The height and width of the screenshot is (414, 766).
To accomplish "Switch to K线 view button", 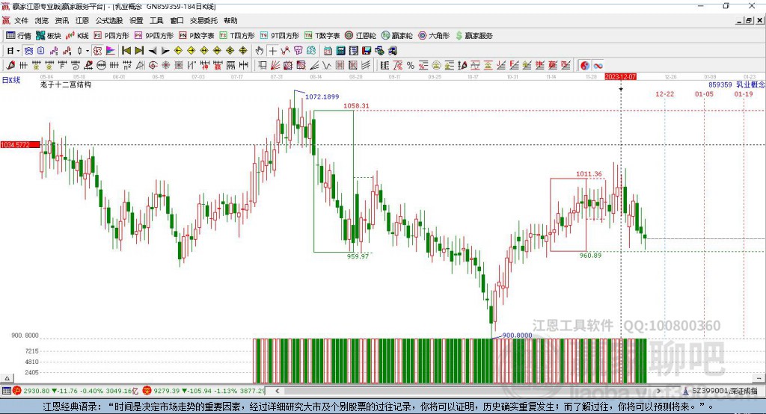I will pos(77,36).
